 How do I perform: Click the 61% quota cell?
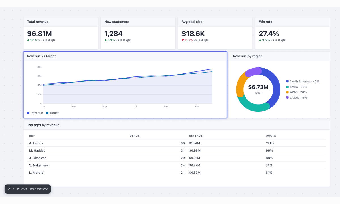pyautogui.click(x=269, y=173)
